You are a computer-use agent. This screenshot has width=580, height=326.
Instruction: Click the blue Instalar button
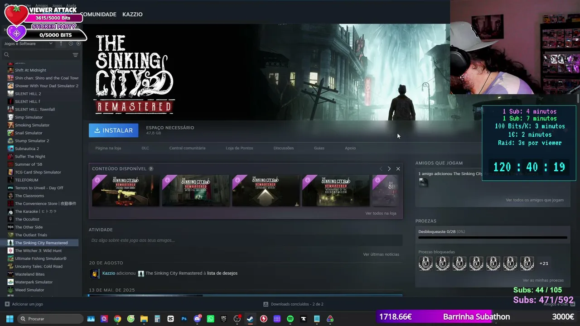[113, 130]
